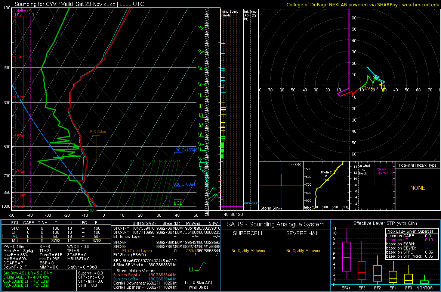Click 'No Quality Matches' under SUPERCELL
The width and height of the screenshot is (441, 292).
[248, 251]
